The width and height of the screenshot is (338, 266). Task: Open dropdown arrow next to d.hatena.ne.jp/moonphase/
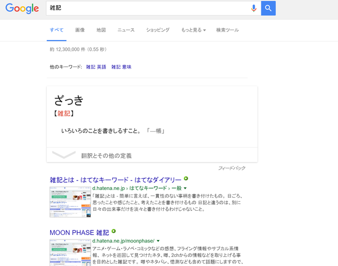158,241
